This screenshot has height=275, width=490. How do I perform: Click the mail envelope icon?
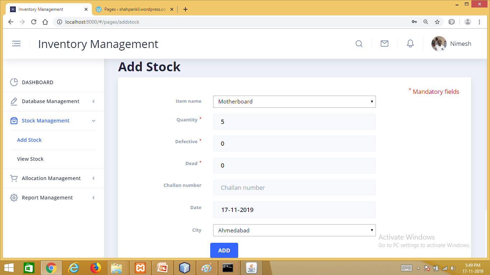coord(384,43)
